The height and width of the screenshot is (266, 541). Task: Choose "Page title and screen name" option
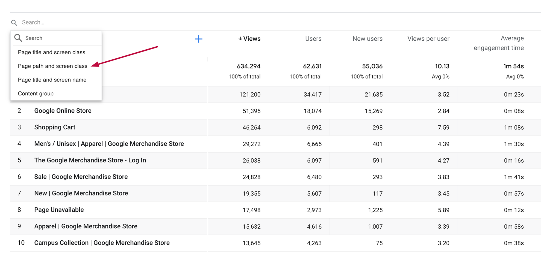pos(52,80)
